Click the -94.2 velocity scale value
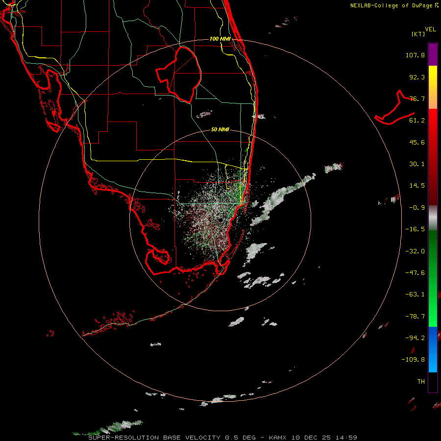This screenshot has height=441, width=441. 415,338
